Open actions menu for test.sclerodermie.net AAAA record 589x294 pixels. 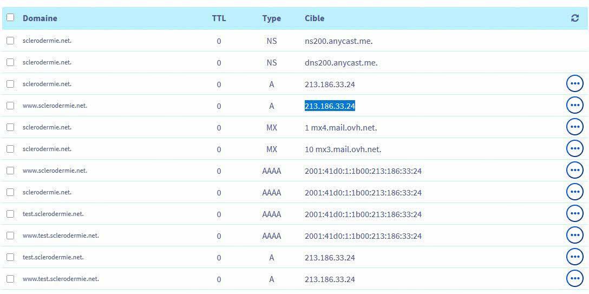click(574, 214)
